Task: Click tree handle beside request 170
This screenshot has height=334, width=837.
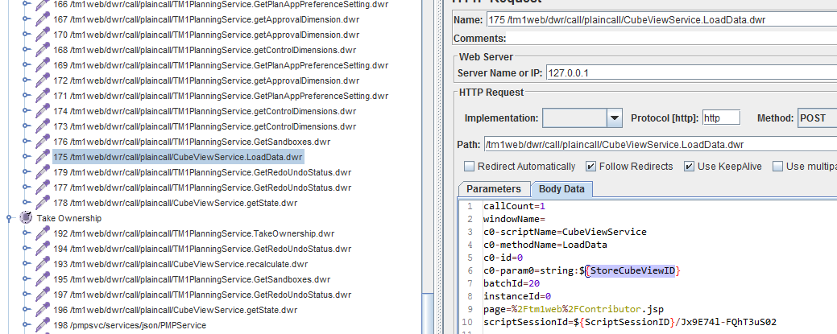Action: point(25,35)
